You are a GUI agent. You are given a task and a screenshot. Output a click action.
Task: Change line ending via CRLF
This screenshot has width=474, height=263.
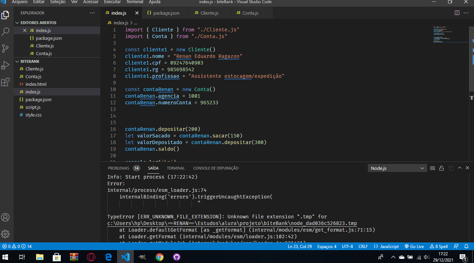click(x=363, y=246)
